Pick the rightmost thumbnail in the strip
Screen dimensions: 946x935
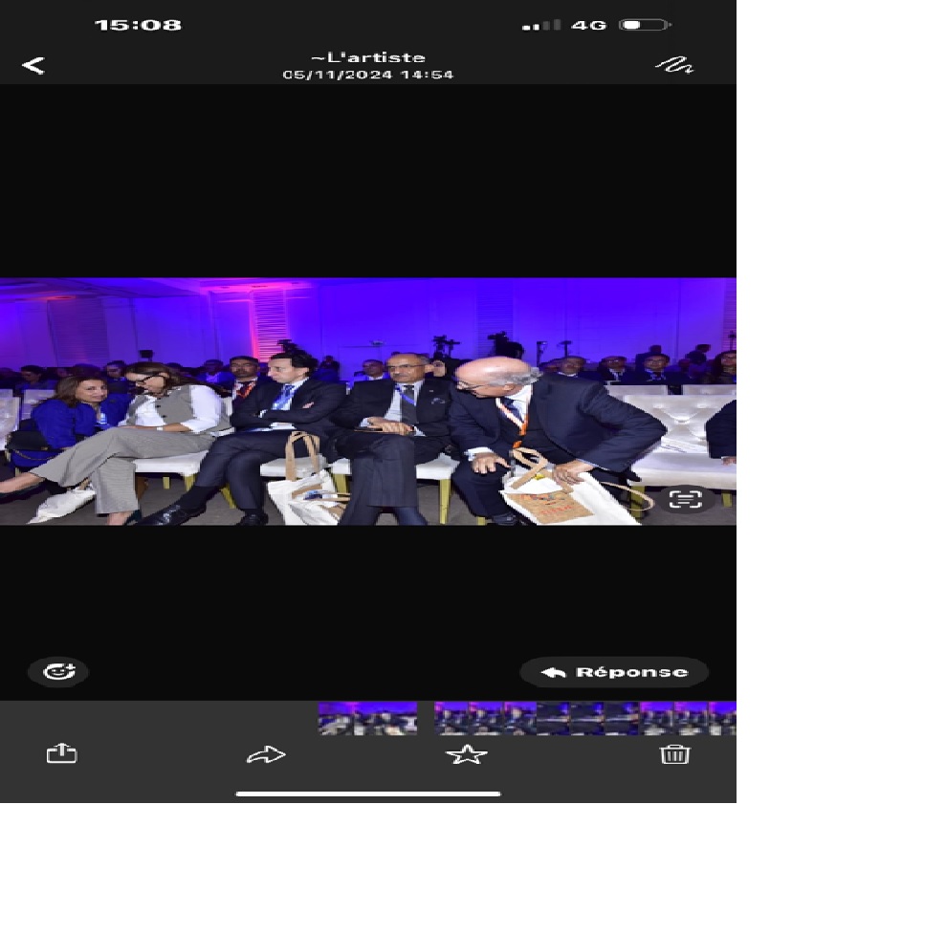coord(722,718)
